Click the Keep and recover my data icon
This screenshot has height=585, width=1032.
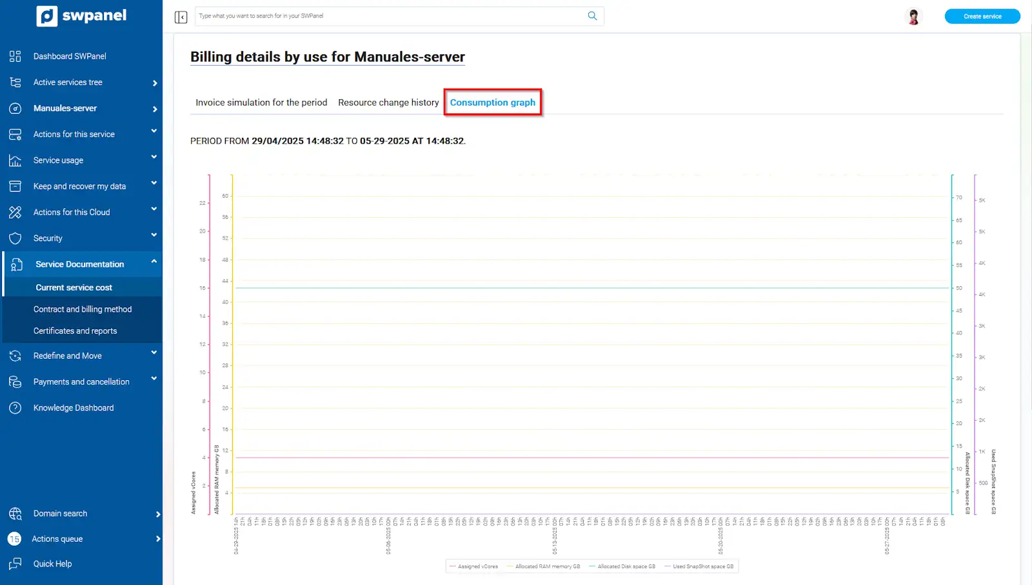[15, 186]
